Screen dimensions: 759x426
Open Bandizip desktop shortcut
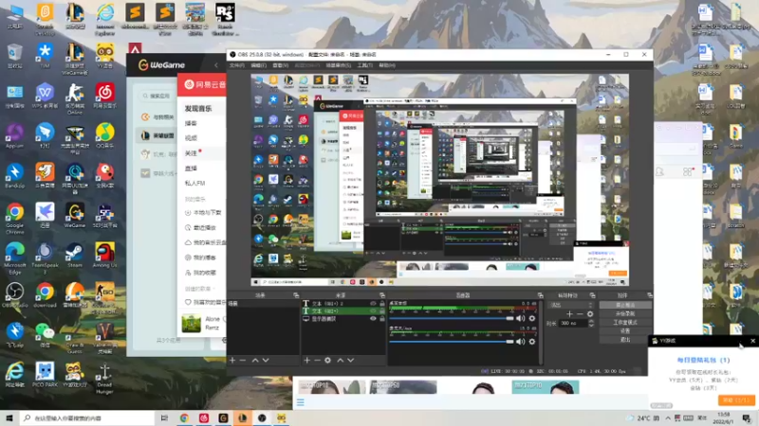pyautogui.click(x=14, y=176)
